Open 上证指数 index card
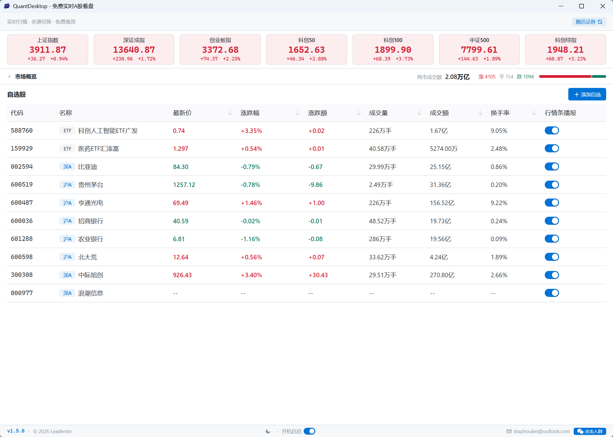The height and width of the screenshot is (437, 613). click(x=48, y=49)
